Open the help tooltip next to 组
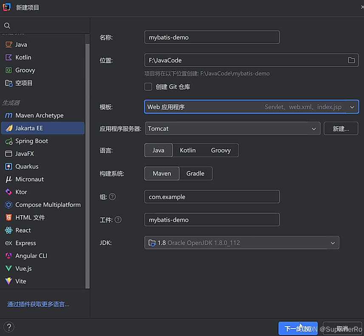The image size is (364, 336). [113, 197]
